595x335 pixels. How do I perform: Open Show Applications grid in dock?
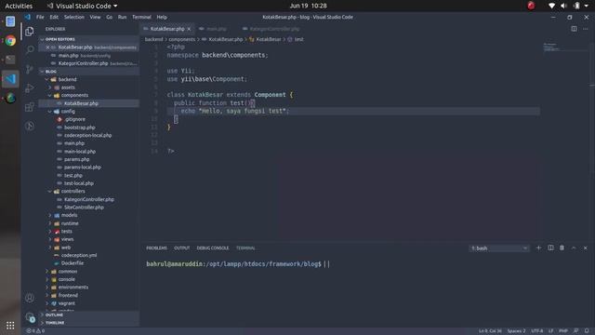tap(10, 325)
